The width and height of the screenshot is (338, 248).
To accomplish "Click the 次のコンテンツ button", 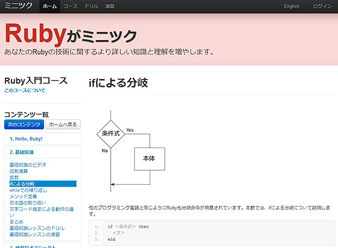I will coord(24,125).
